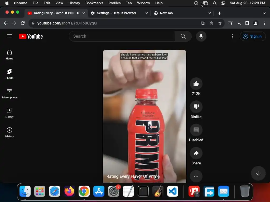Open the Bookmarks menu
This screenshot has width=270, height=202.
[x=94, y=3]
